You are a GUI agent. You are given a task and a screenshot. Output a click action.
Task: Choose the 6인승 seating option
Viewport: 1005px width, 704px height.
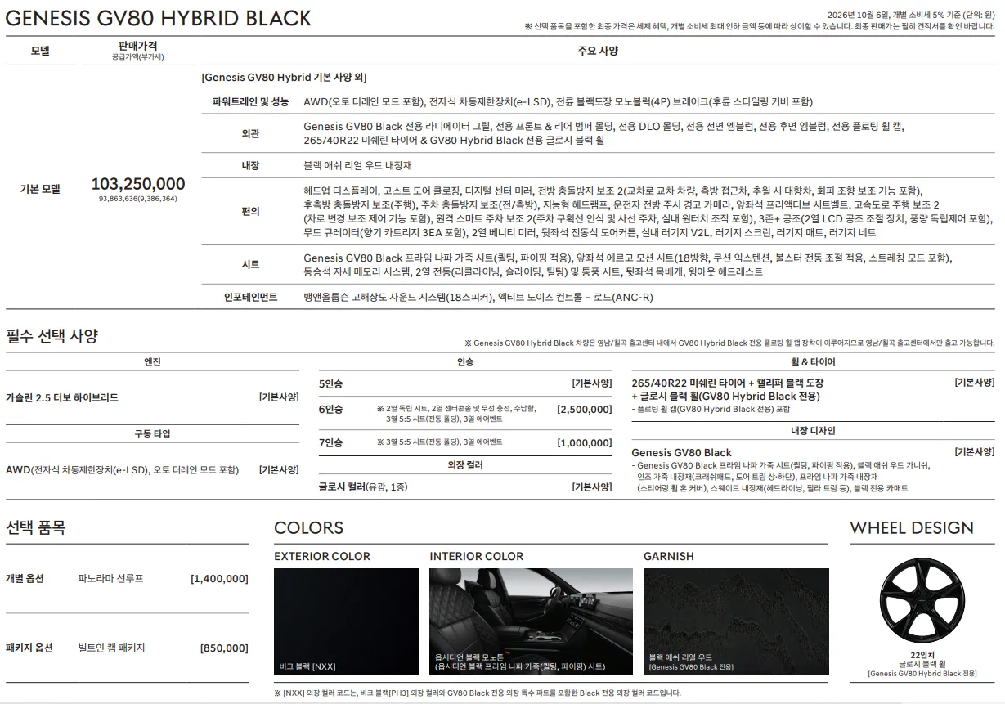click(330, 409)
